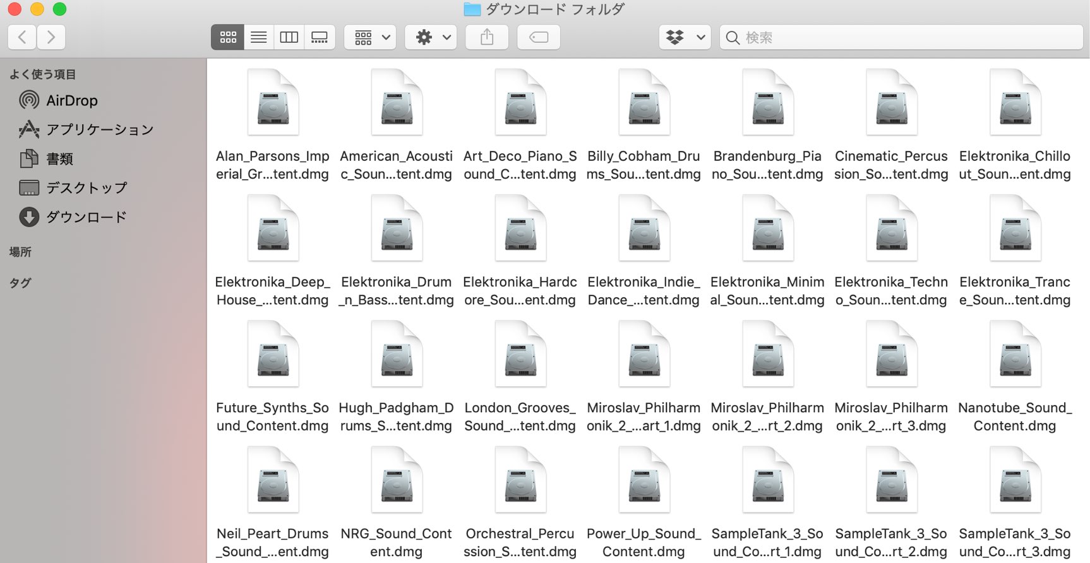
Task: Switch to list view mode
Action: coord(259,37)
